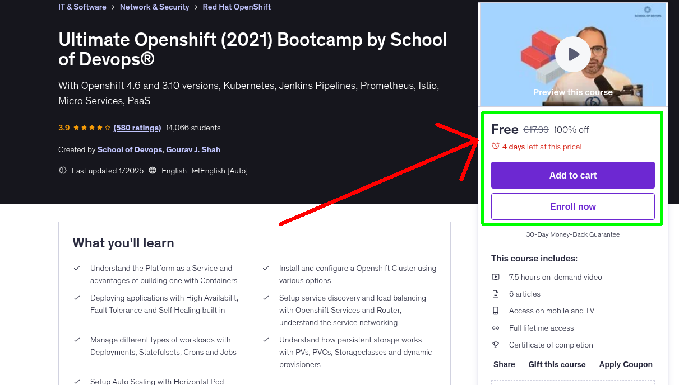Click the alarm clock icon next to the deadline
This screenshot has height=385, width=679.
[496, 145]
